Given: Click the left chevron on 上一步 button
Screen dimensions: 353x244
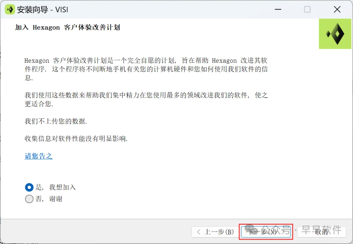Looking at the screenshot, I should (199, 232).
